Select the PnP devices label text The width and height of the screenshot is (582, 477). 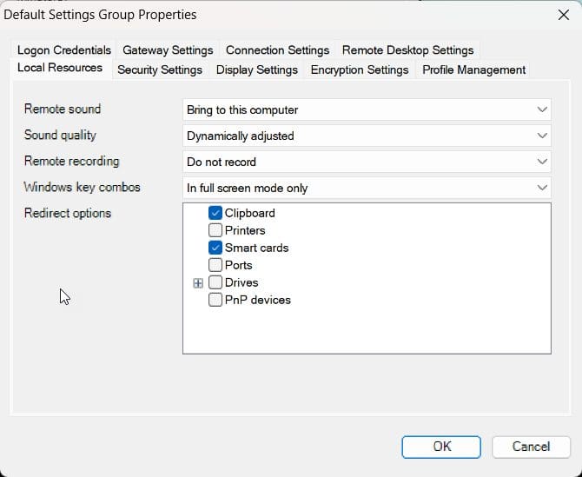(x=258, y=301)
